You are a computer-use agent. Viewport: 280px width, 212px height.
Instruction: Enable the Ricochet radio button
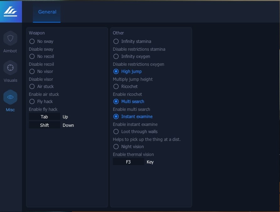[116, 86]
